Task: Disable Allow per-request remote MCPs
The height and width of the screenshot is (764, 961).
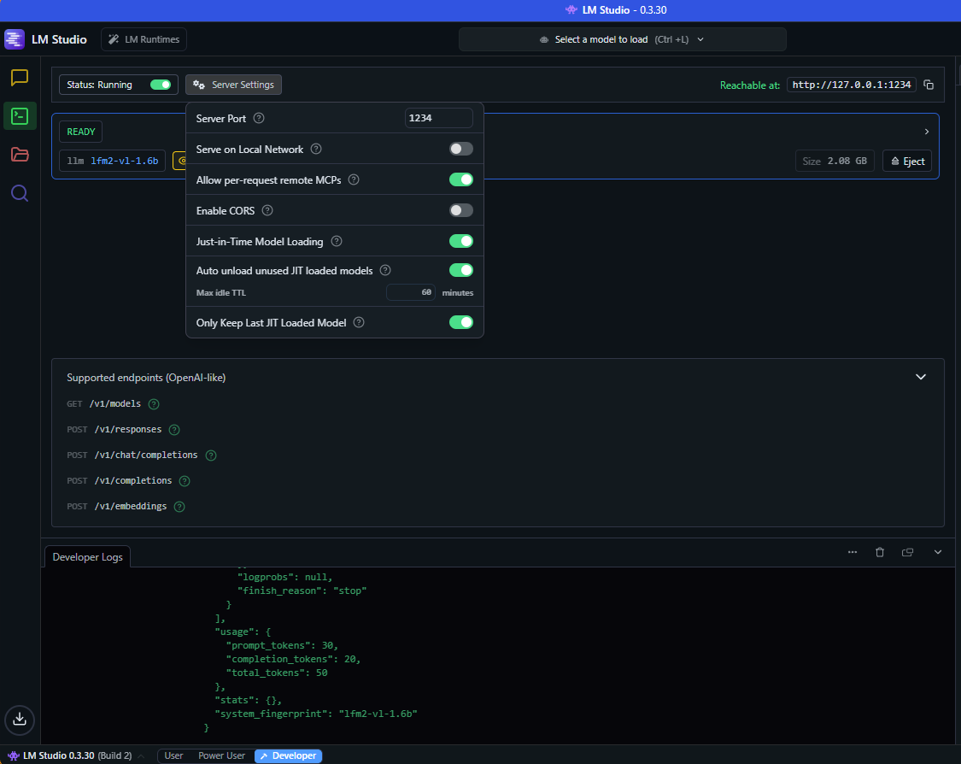Action: pyautogui.click(x=461, y=179)
